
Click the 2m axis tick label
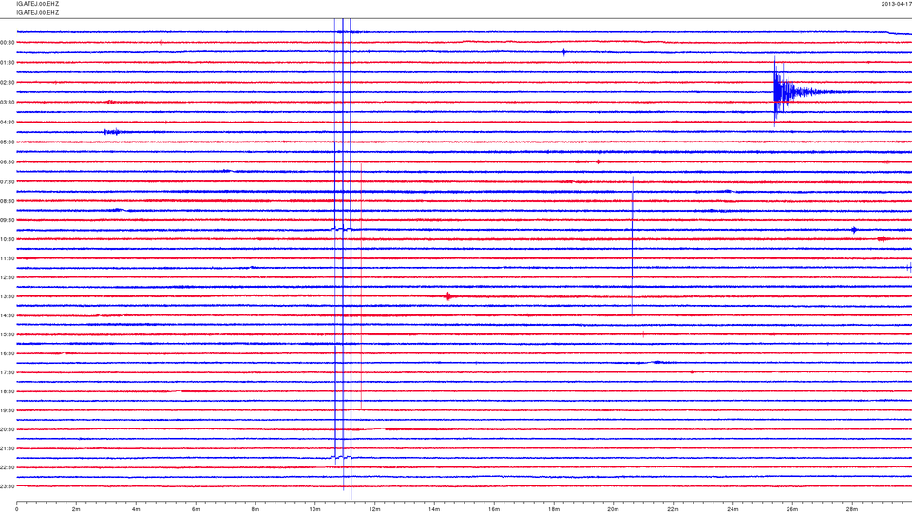point(76,509)
